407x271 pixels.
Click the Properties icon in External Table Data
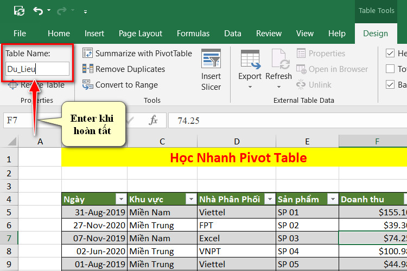301,53
